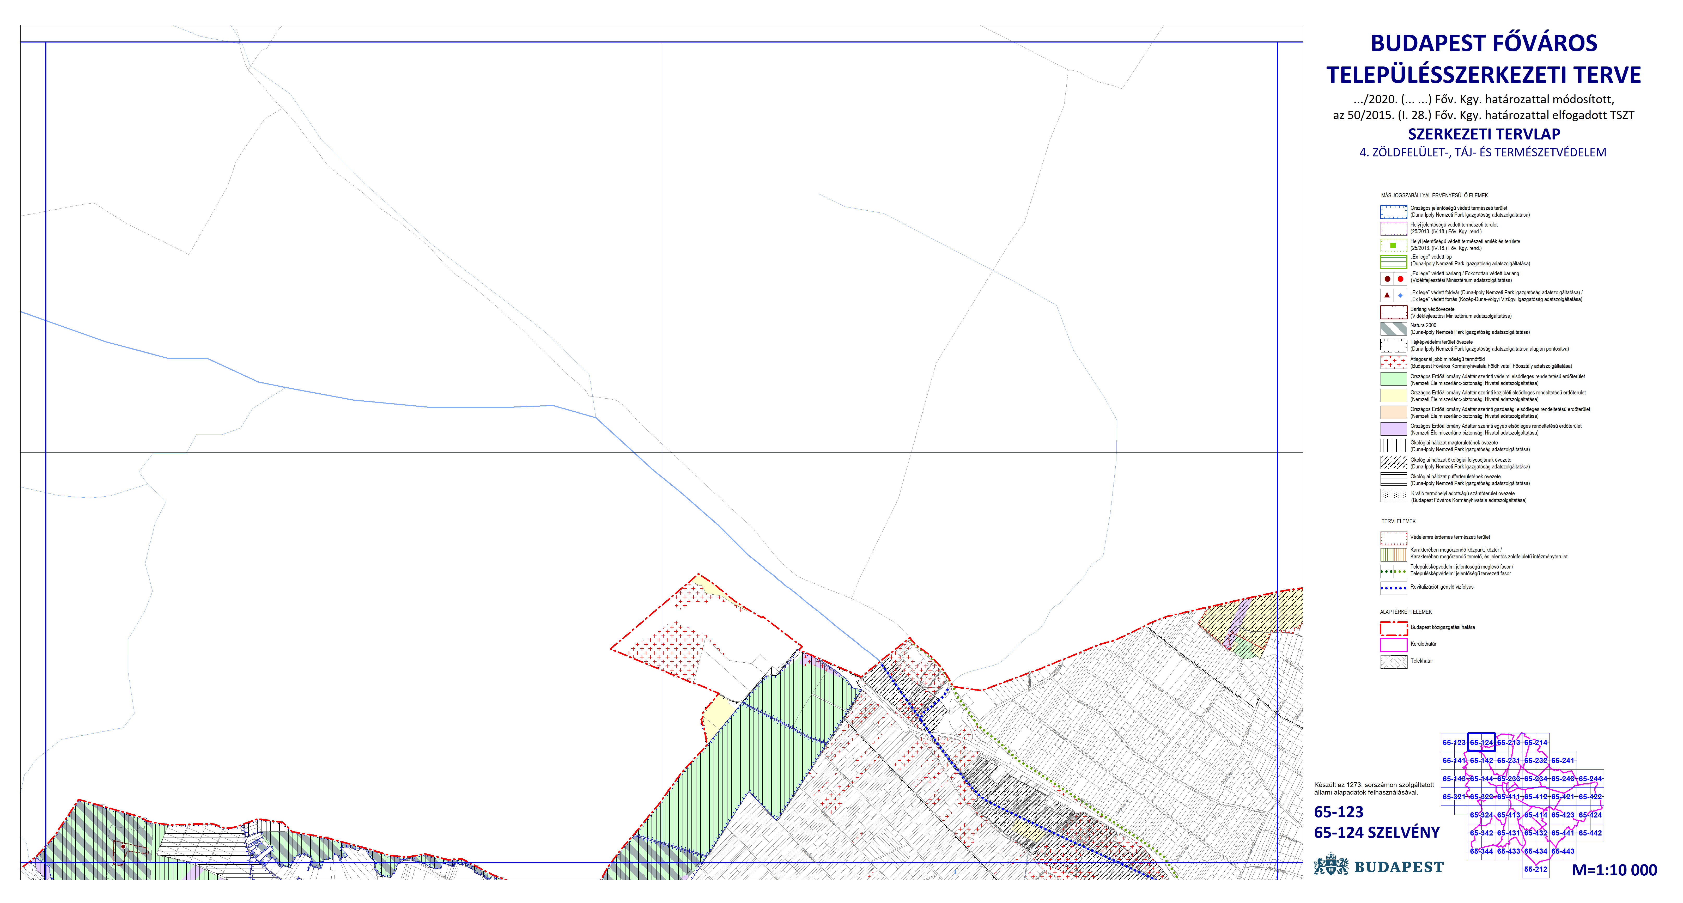Click the green square természeti emlék legend symbol
Viewport: 1683px width, 903px height.
pyautogui.click(x=1393, y=245)
